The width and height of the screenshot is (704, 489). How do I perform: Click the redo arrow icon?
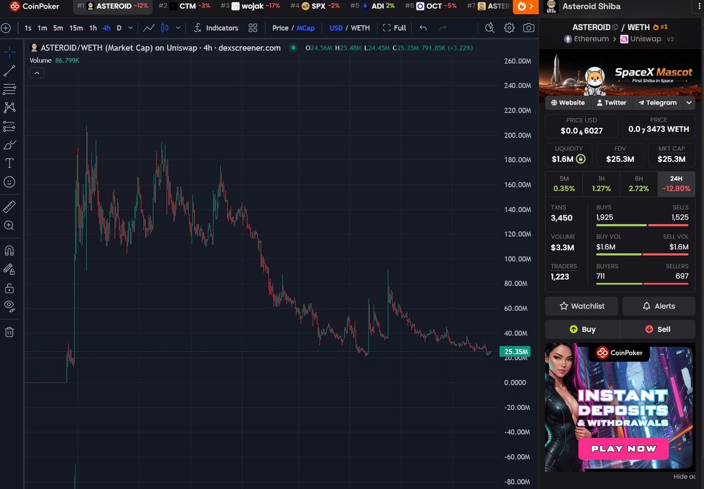(x=443, y=28)
